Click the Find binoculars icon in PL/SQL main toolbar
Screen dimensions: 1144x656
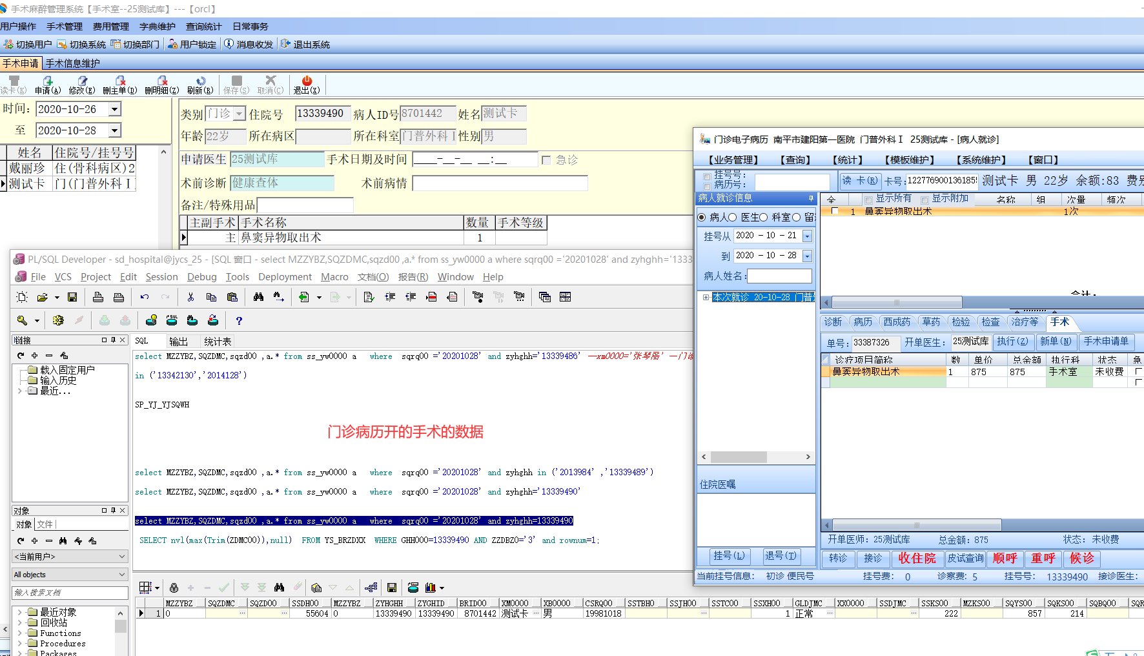click(258, 297)
